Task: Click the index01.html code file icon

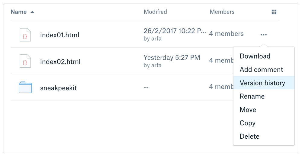Action: 25,35
